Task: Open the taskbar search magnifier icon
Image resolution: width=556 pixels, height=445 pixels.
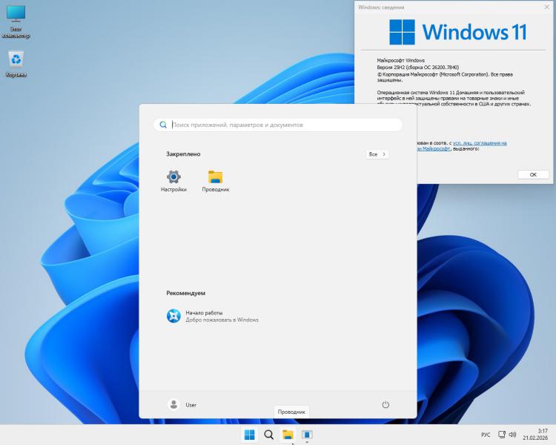Action: (x=269, y=435)
